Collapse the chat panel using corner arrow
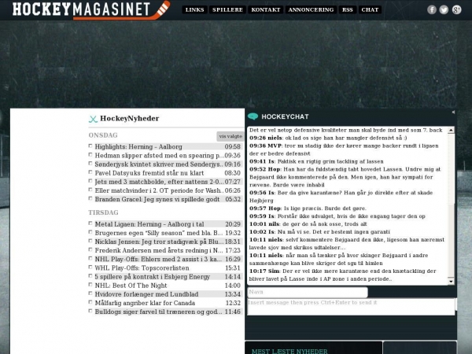The height and width of the screenshot is (354, 472). coord(453,112)
